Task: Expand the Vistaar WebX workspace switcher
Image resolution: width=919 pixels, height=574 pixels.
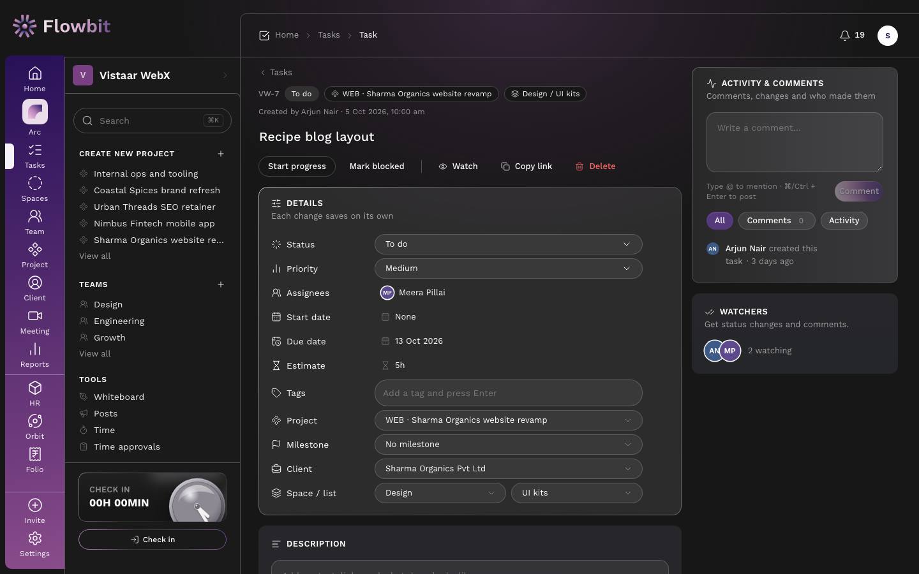Action: click(152, 75)
